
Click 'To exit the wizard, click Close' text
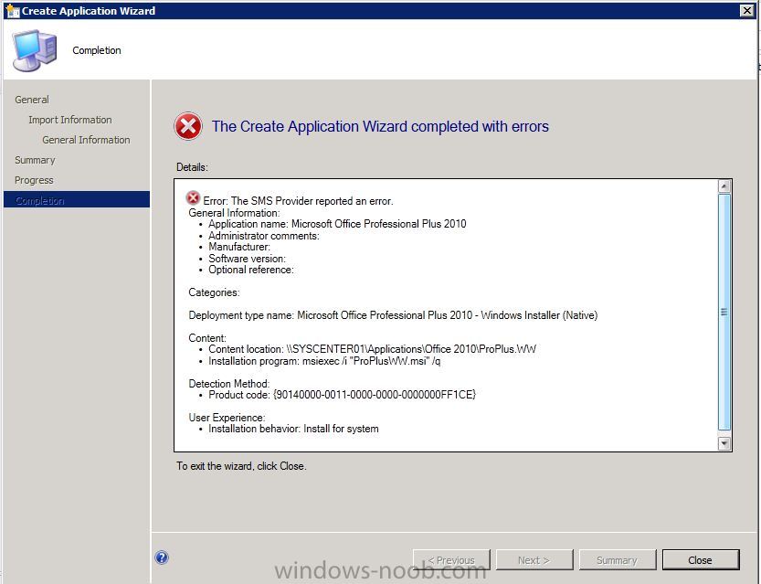tap(241, 466)
